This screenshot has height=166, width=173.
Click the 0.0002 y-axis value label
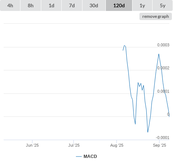tap(163, 68)
